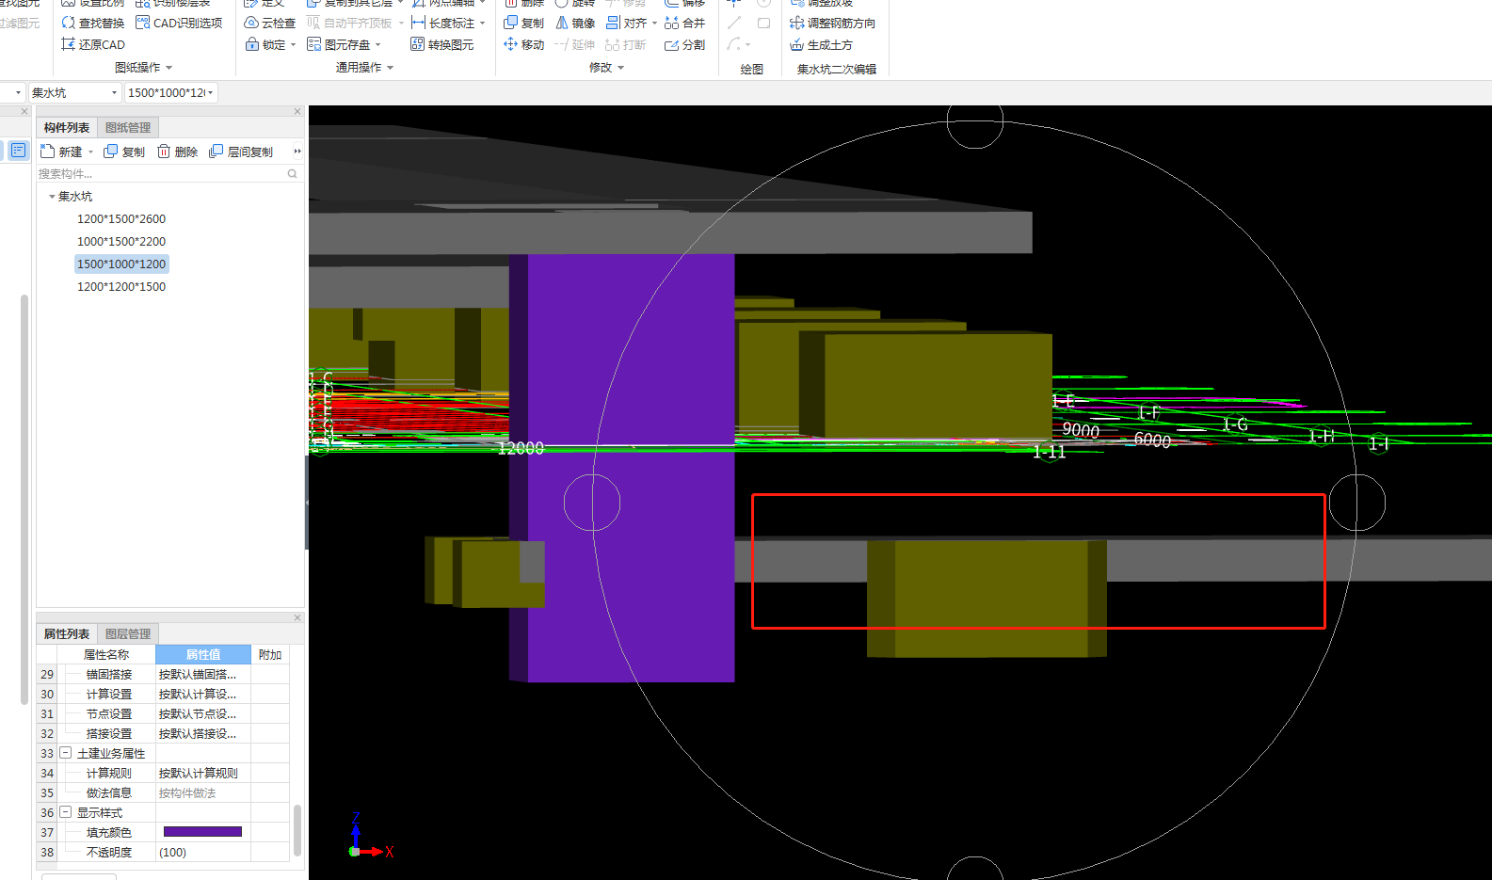Show more component toolbar buttons via overflow arrow
Screen dimensions: 1492x880
pos(297,152)
